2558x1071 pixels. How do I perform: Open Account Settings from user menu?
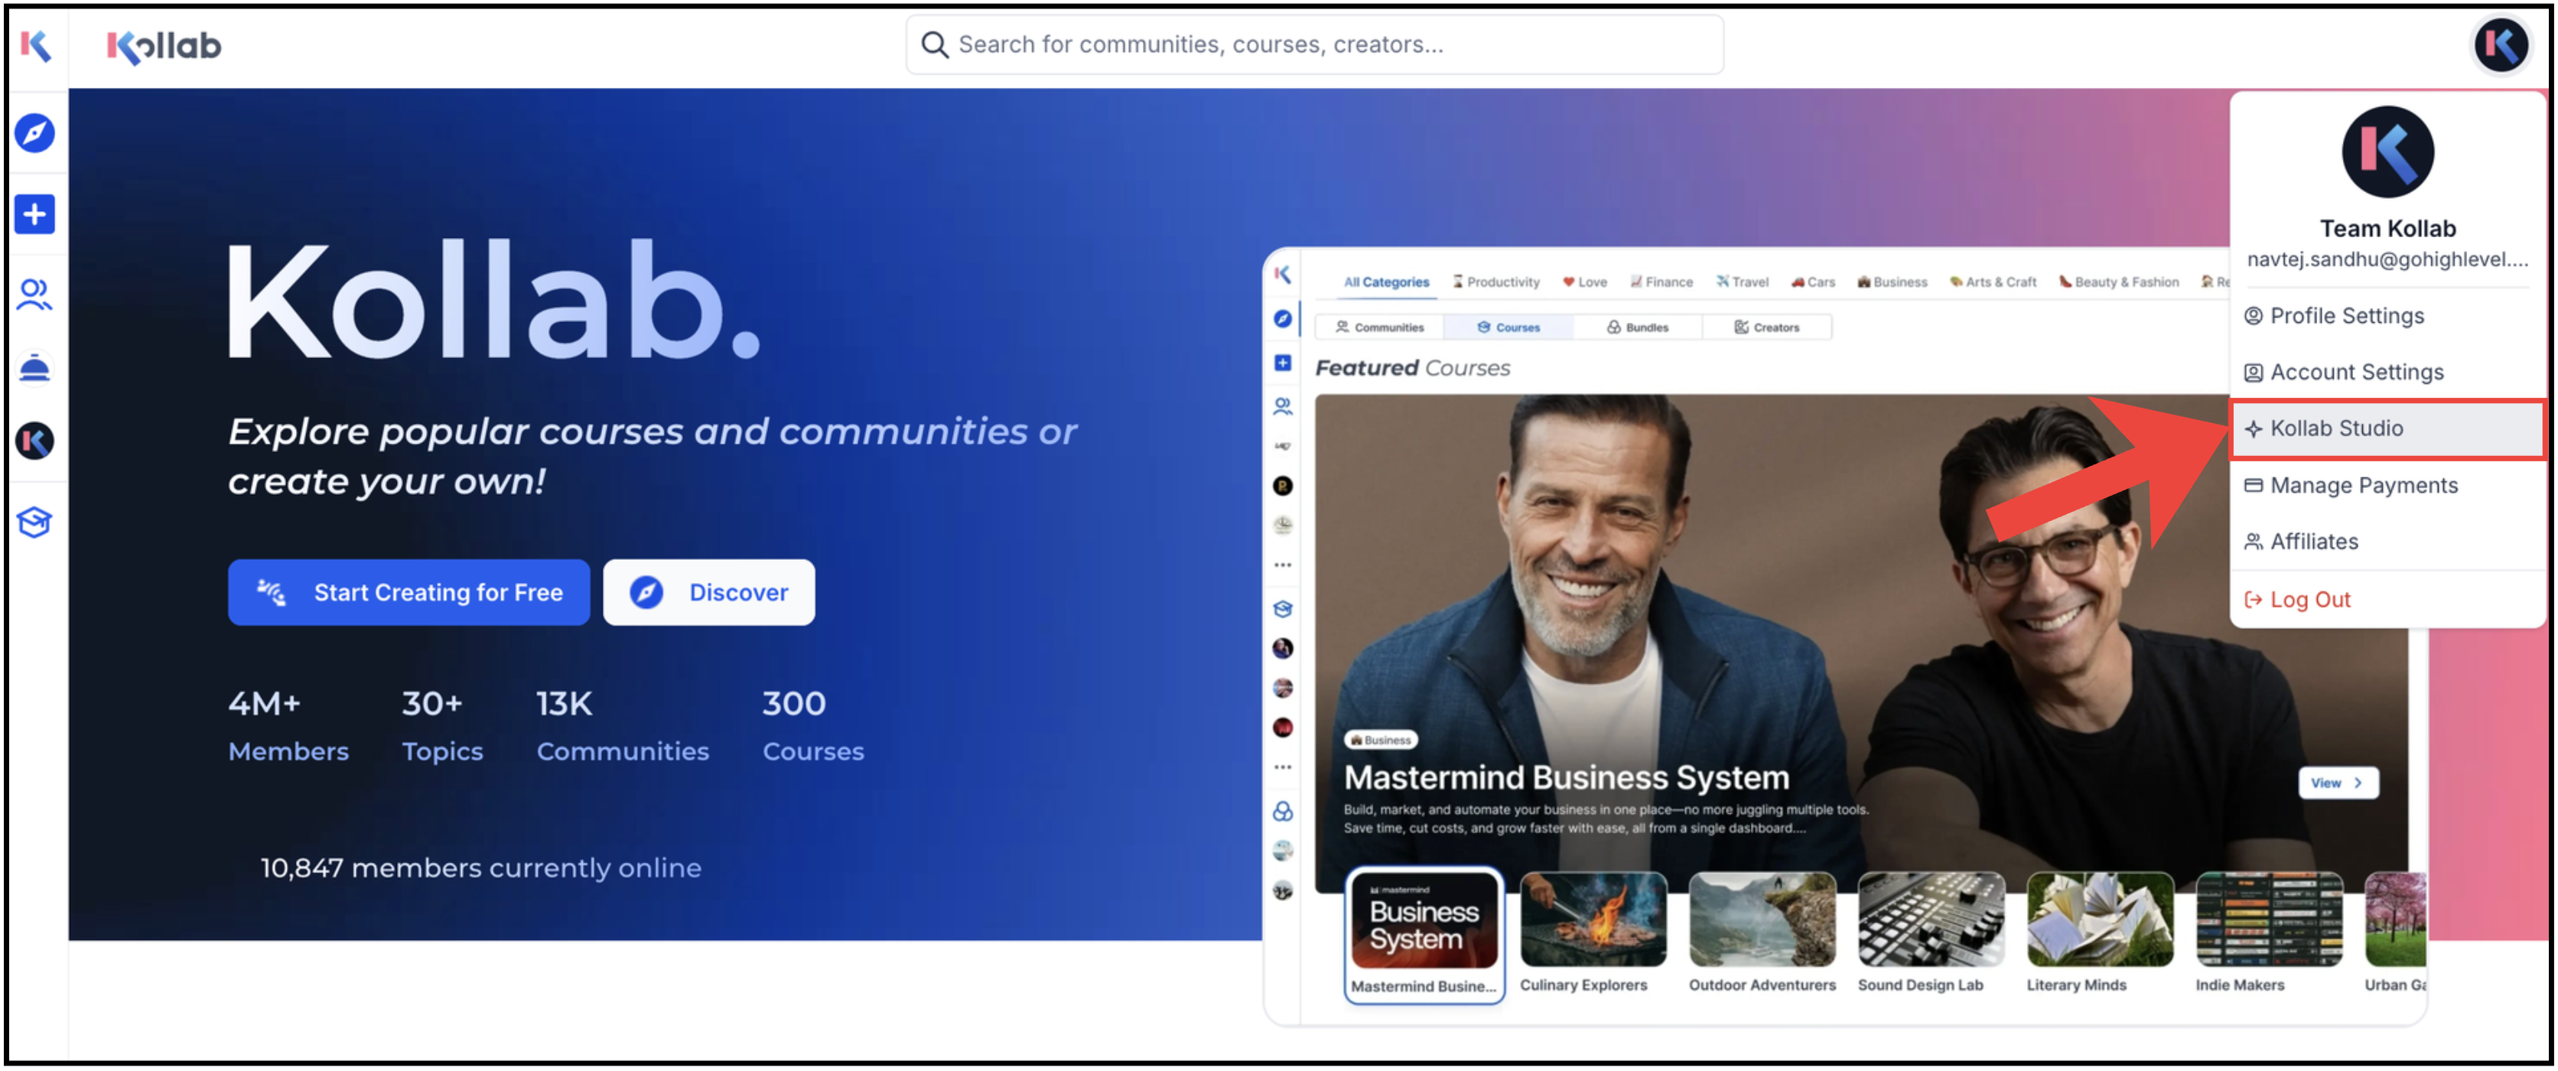(x=2355, y=373)
